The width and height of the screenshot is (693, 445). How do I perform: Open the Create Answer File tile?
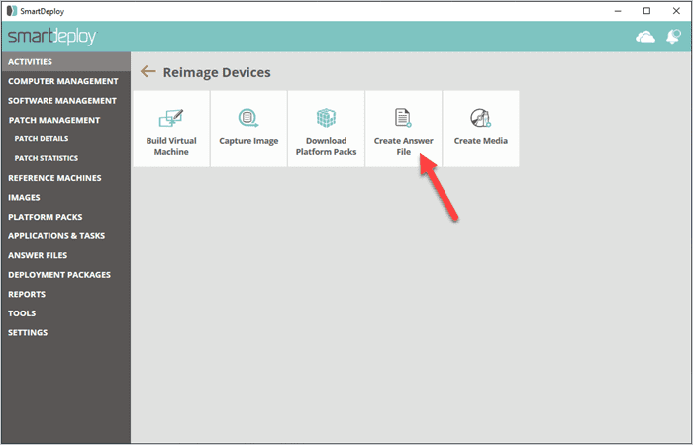click(x=403, y=129)
